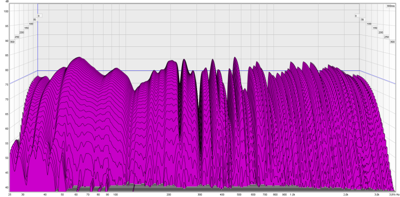Viewport: 400px width, 197px height.
Task: Click the 3,81k Hz end-of-axis label
Action: tap(394, 195)
